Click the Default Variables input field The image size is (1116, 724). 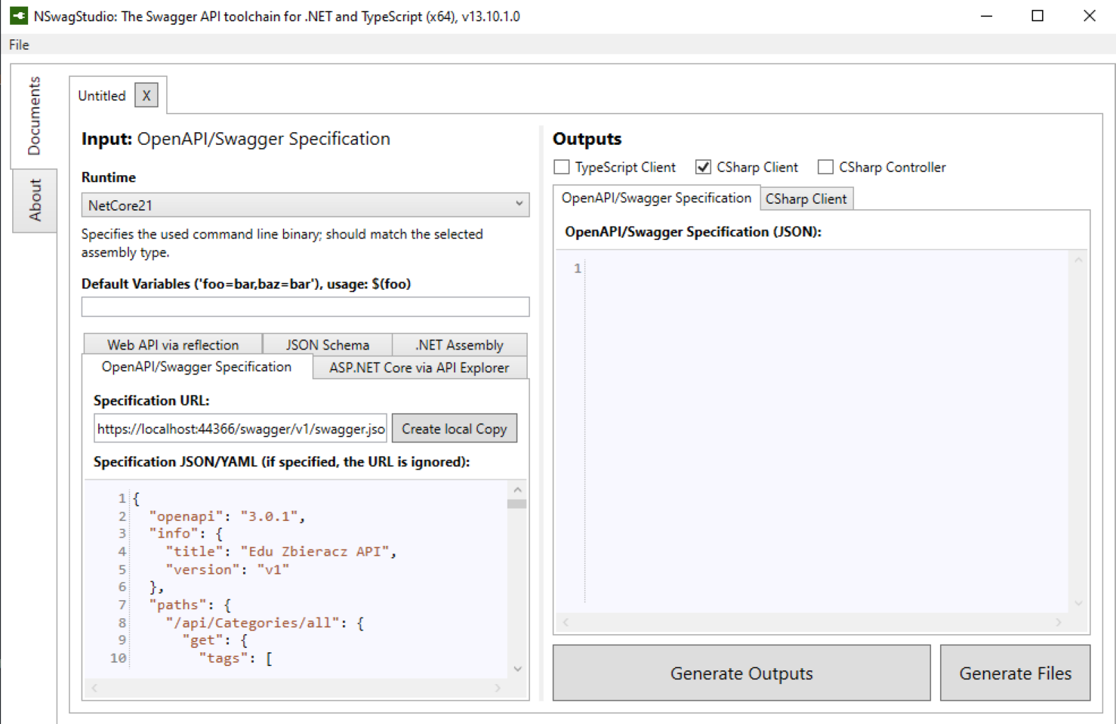point(305,307)
